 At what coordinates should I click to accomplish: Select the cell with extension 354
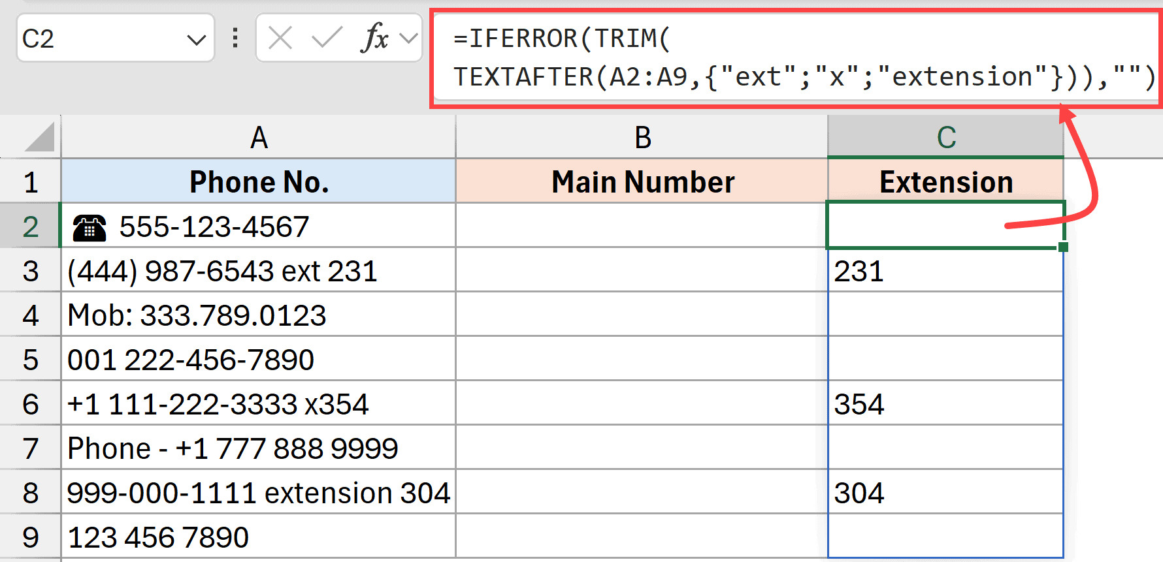[945, 404]
